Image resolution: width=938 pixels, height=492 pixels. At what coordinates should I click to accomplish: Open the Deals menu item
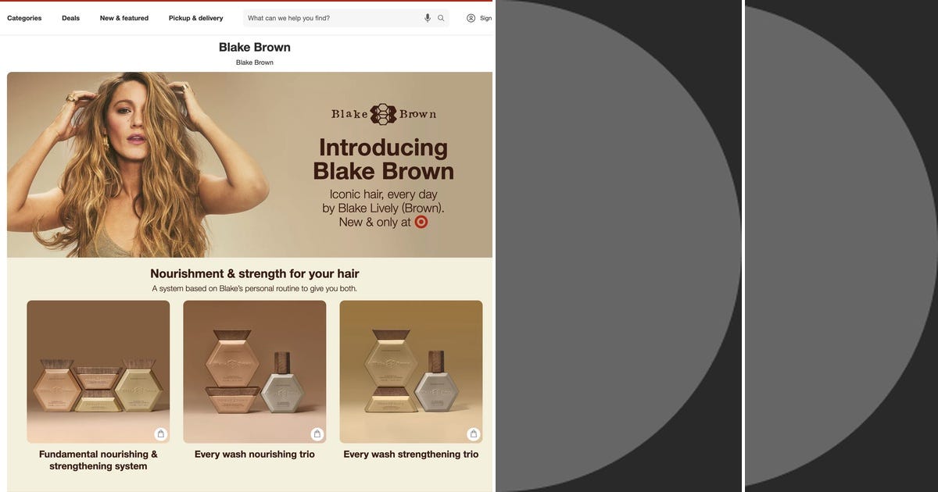click(x=71, y=18)
